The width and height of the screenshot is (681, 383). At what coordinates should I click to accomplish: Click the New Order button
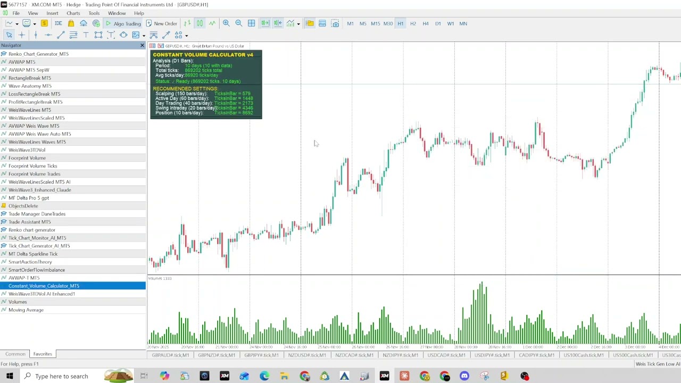point(162,23)
